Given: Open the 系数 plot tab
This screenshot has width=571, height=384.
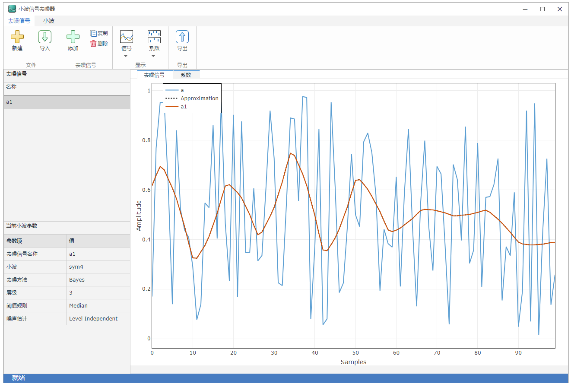Looking at the screenshot, I should pyautogui.click(x=186, y=75).
